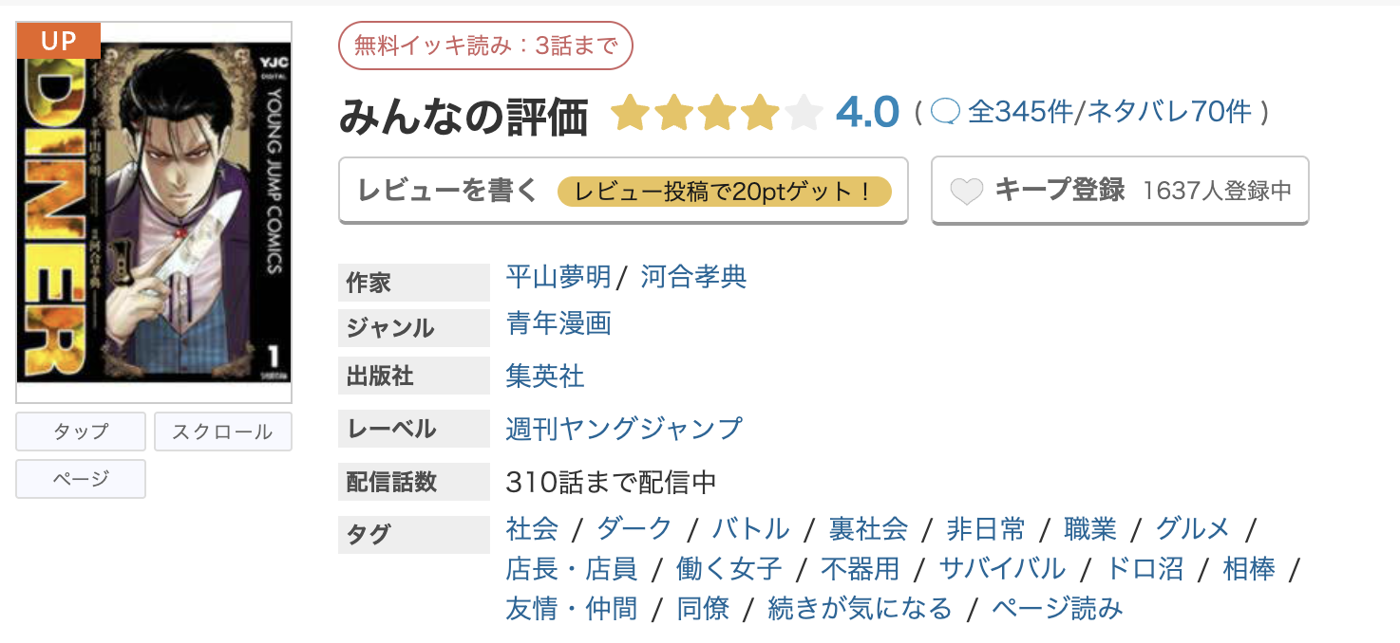Open the 週刊ヤングジャンプ label page

click(623, 429)
